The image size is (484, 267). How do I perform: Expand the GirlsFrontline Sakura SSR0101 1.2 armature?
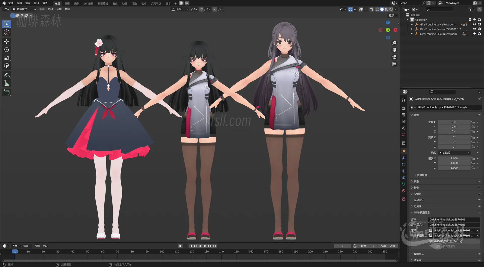pos(412,29)
